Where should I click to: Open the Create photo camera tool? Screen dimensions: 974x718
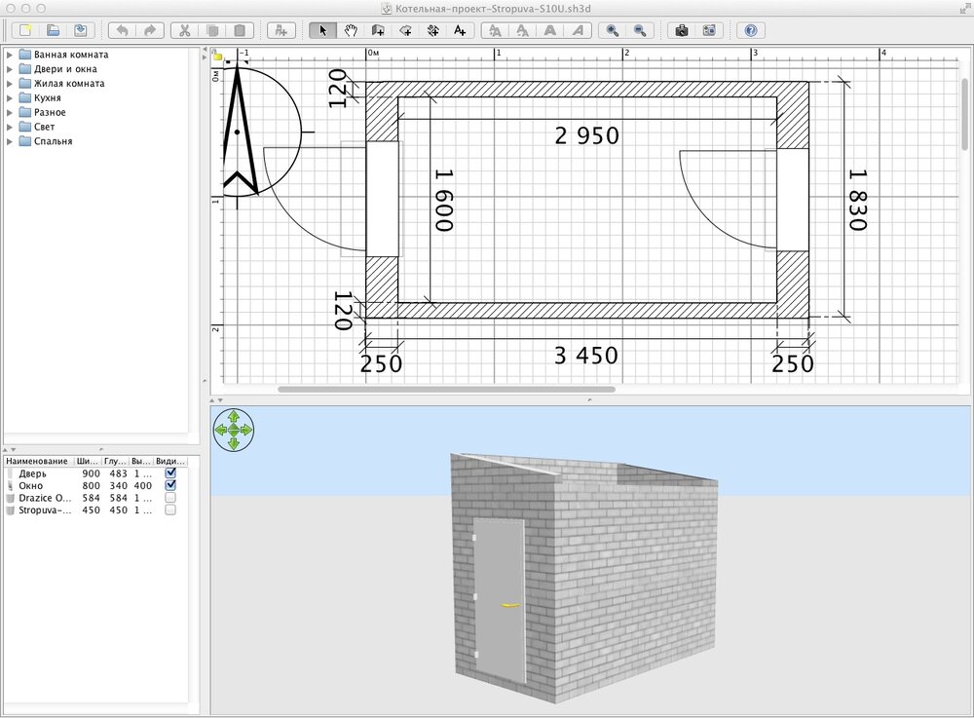682,30
